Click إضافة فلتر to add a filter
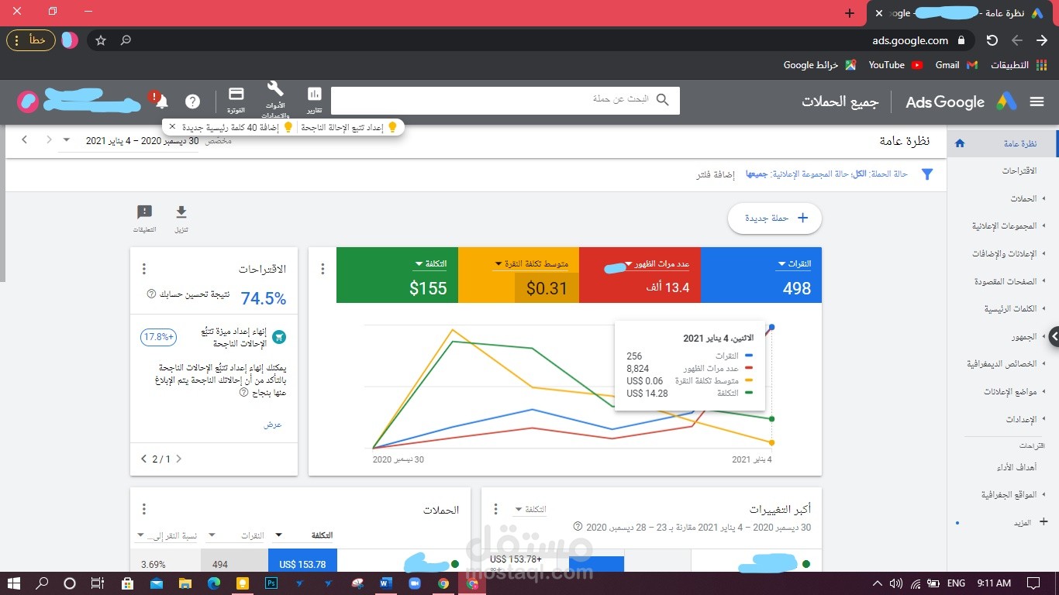The height and width of the screenshot is (595, 1059). tap(715, 174)
